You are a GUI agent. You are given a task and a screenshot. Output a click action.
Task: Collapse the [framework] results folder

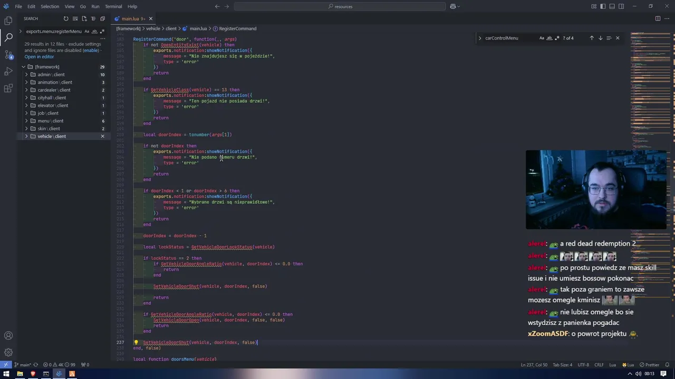point(23,67)
